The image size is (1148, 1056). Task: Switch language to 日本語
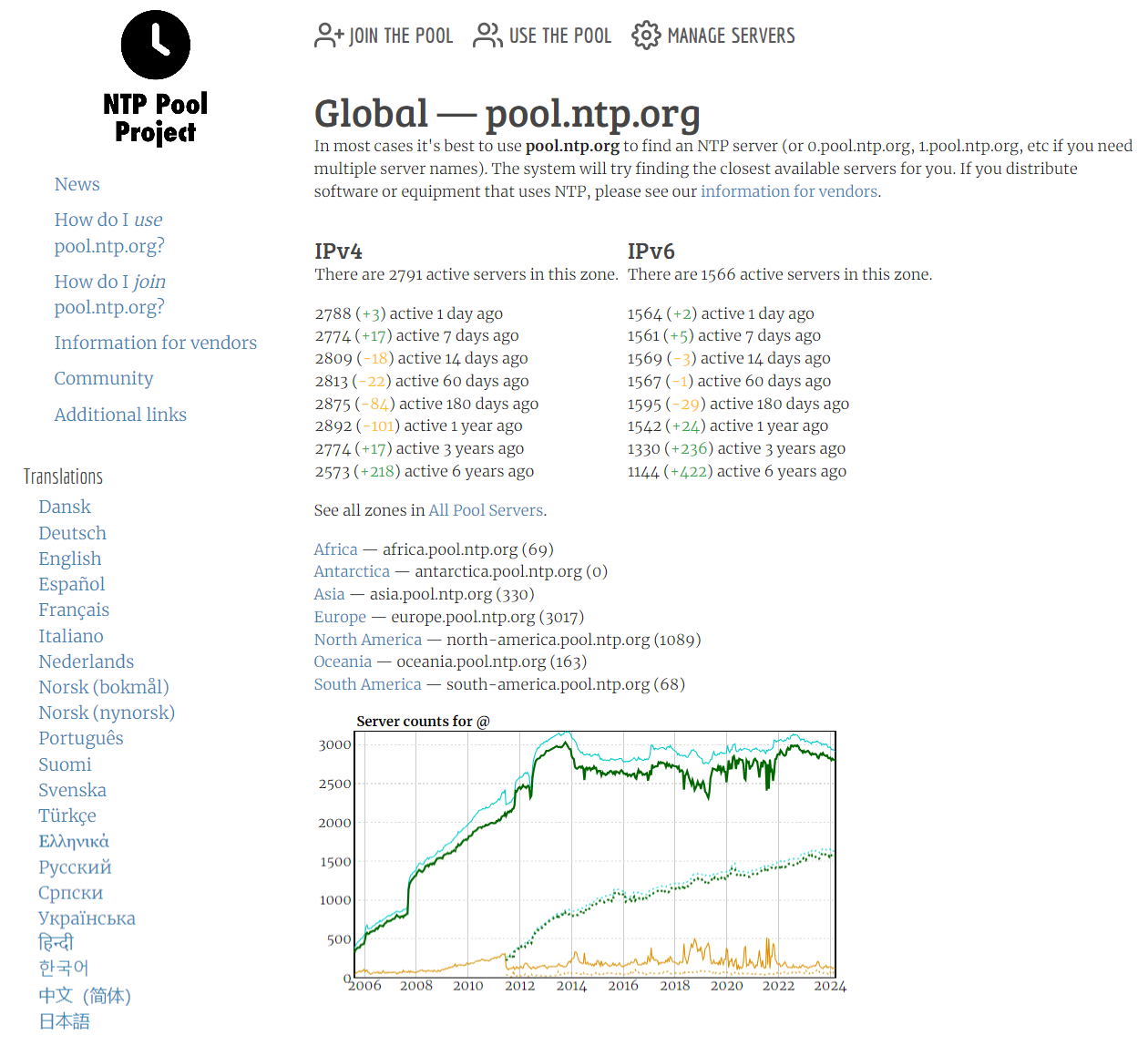point(64,1021)
